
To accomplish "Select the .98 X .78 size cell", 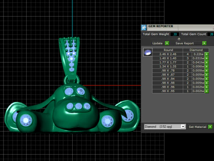I will pyautogui.click(x=168, y=71).
